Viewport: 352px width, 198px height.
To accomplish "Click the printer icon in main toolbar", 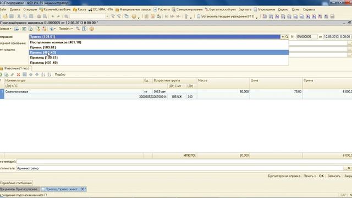I will [x=39, y=16].
